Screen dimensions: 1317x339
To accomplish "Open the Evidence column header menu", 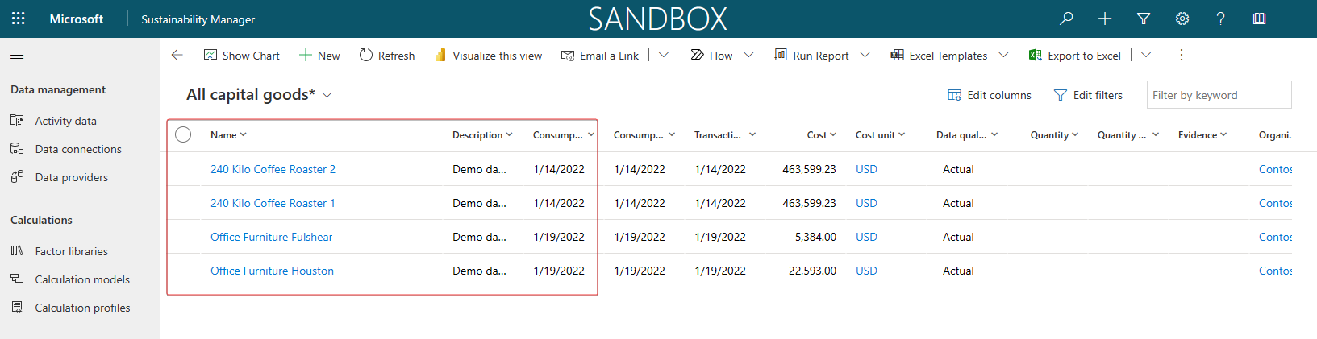I will [1202, 135].
